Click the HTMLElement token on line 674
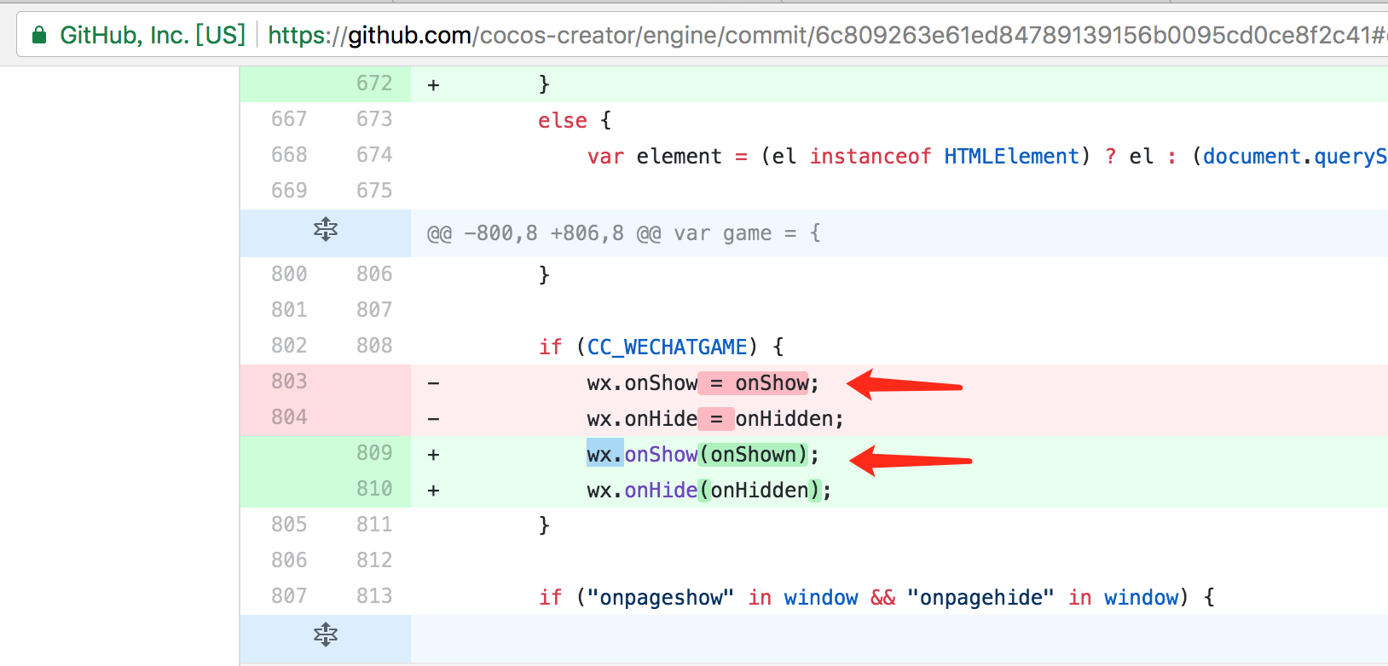Viewport: 1388px width, 666px height. point(1011,157)
